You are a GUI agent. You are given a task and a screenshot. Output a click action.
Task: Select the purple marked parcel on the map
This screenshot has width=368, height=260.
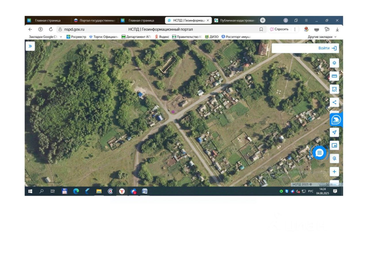coord(173,112)
